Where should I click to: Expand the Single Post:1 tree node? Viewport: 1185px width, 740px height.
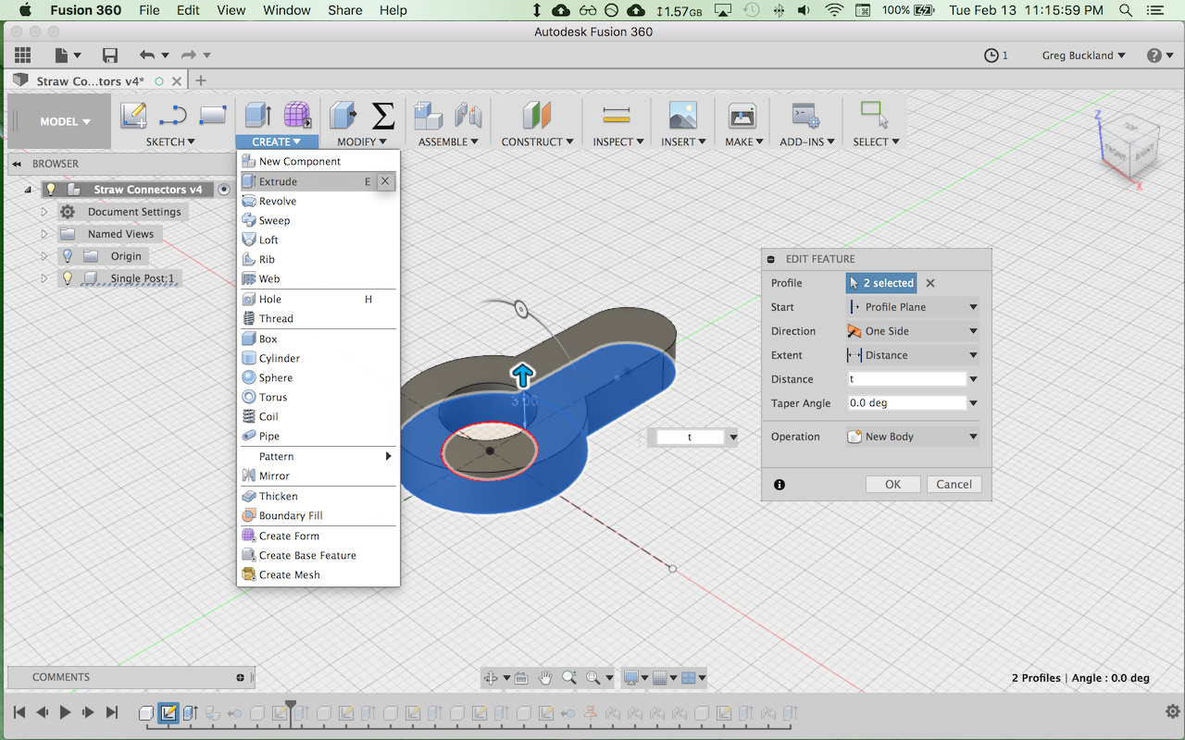coord(44,278)
